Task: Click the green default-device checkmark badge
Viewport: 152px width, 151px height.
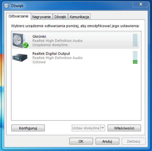Action: click(26, 45)
